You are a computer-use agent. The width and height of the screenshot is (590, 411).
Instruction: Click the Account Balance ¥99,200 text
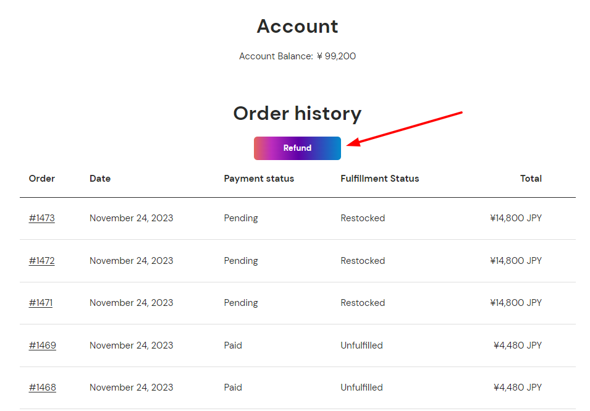[x=297, y=56]
